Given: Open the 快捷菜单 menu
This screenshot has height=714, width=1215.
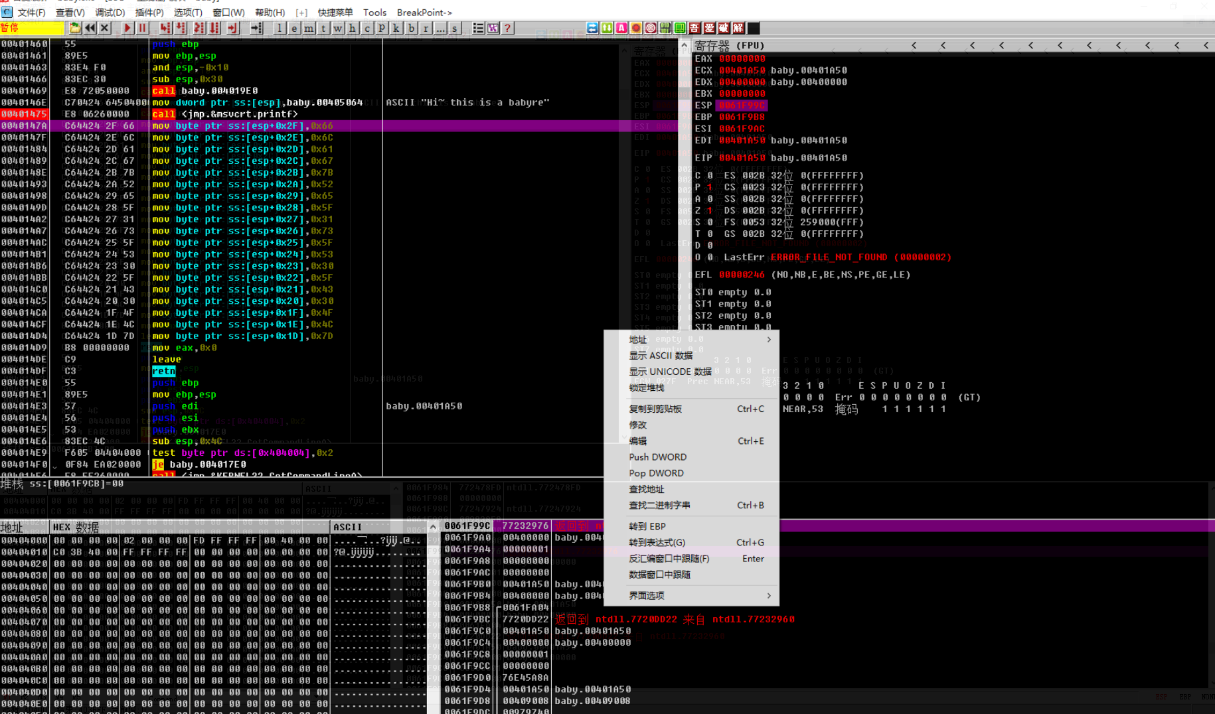Looking at the screenshot, I should [x=335, y=13].
